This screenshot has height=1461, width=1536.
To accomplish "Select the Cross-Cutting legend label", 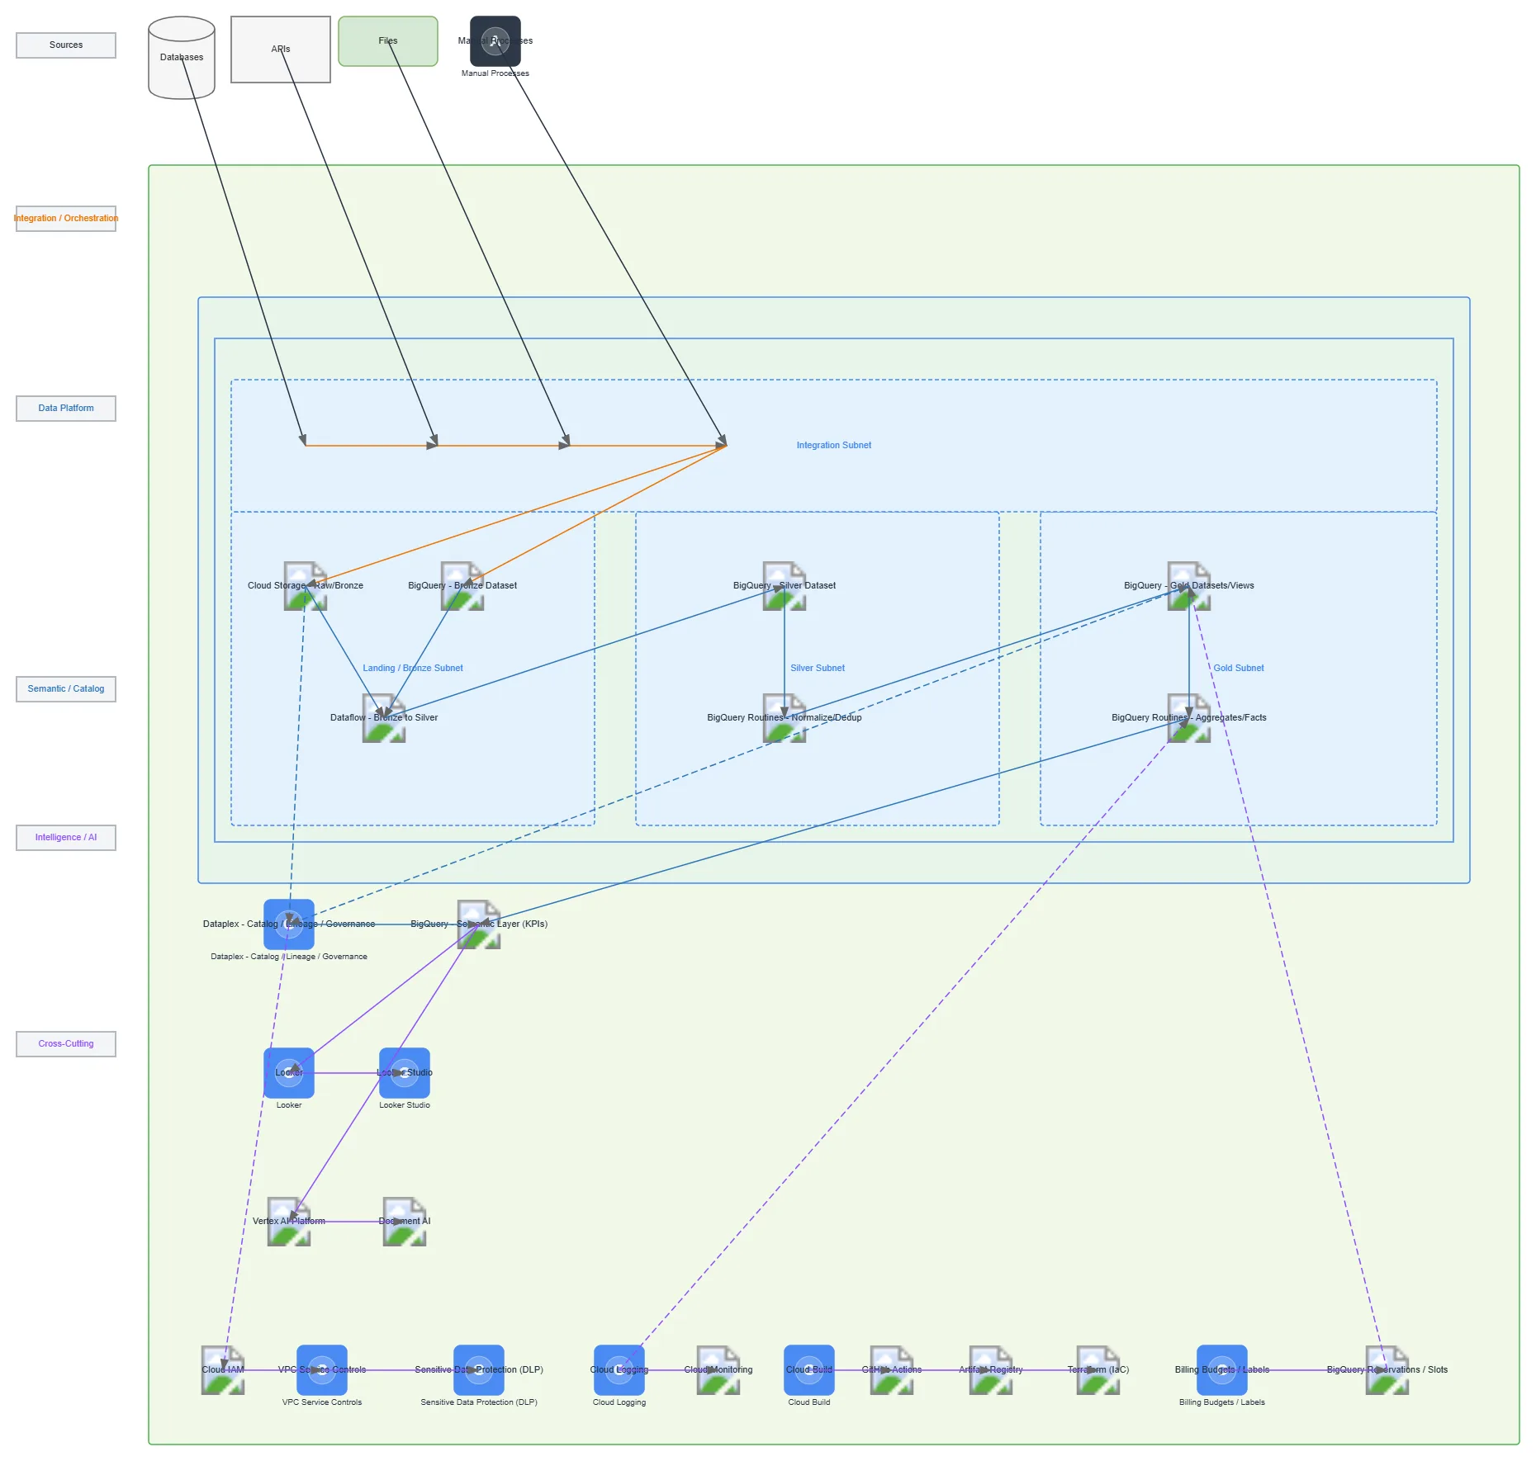I will [x=66, y=1044].
